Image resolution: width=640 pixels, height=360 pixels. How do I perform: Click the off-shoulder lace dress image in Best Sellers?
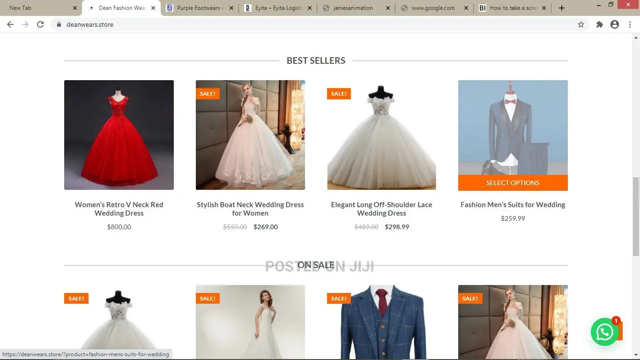(381, 135)
